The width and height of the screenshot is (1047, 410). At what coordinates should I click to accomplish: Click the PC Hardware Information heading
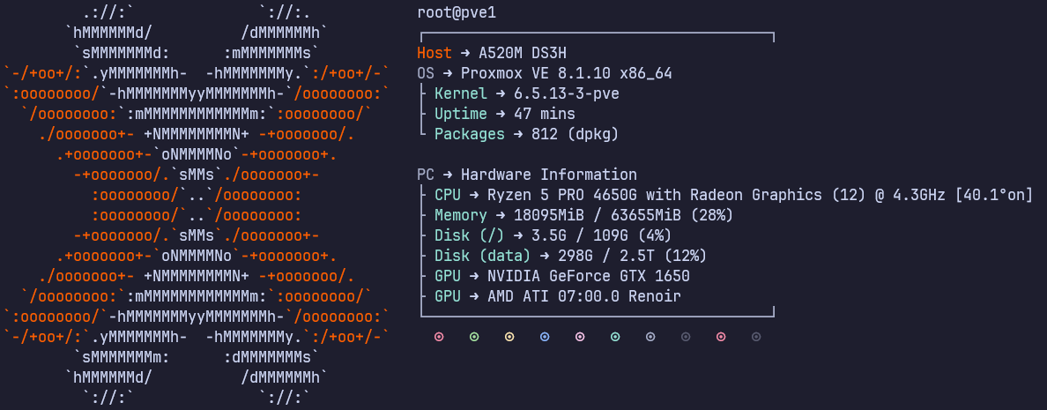point(548,175)
